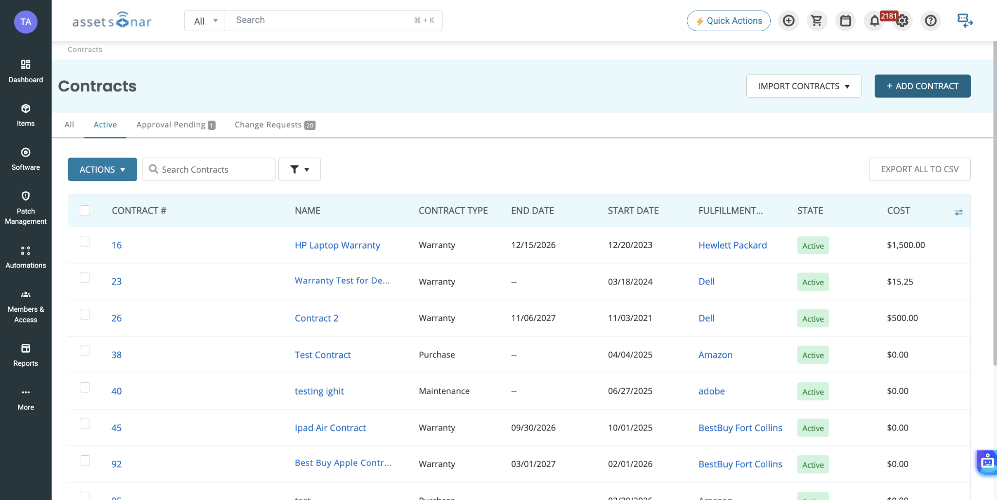Go to Dashboard in the sidebar

click(26, 71)
